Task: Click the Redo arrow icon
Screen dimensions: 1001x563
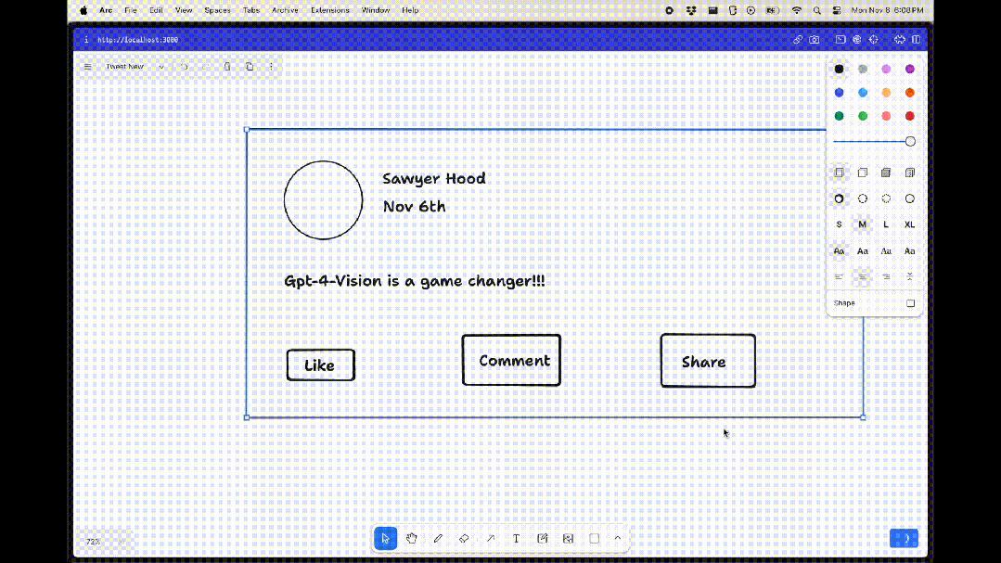Action: point(206,67)
